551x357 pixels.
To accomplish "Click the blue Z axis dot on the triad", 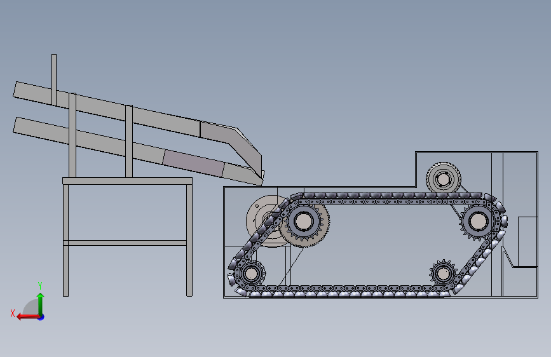I will click(41, 318).
